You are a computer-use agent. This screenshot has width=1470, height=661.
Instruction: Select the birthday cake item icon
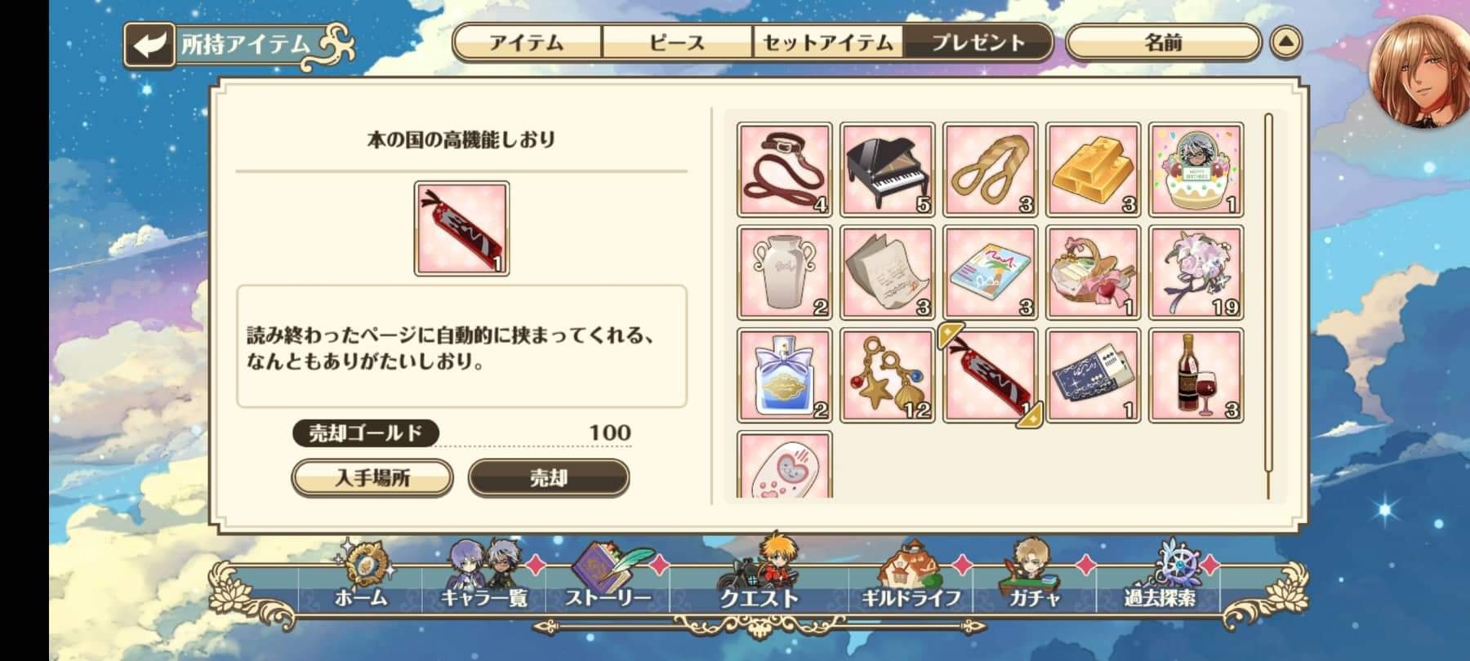1196,170
